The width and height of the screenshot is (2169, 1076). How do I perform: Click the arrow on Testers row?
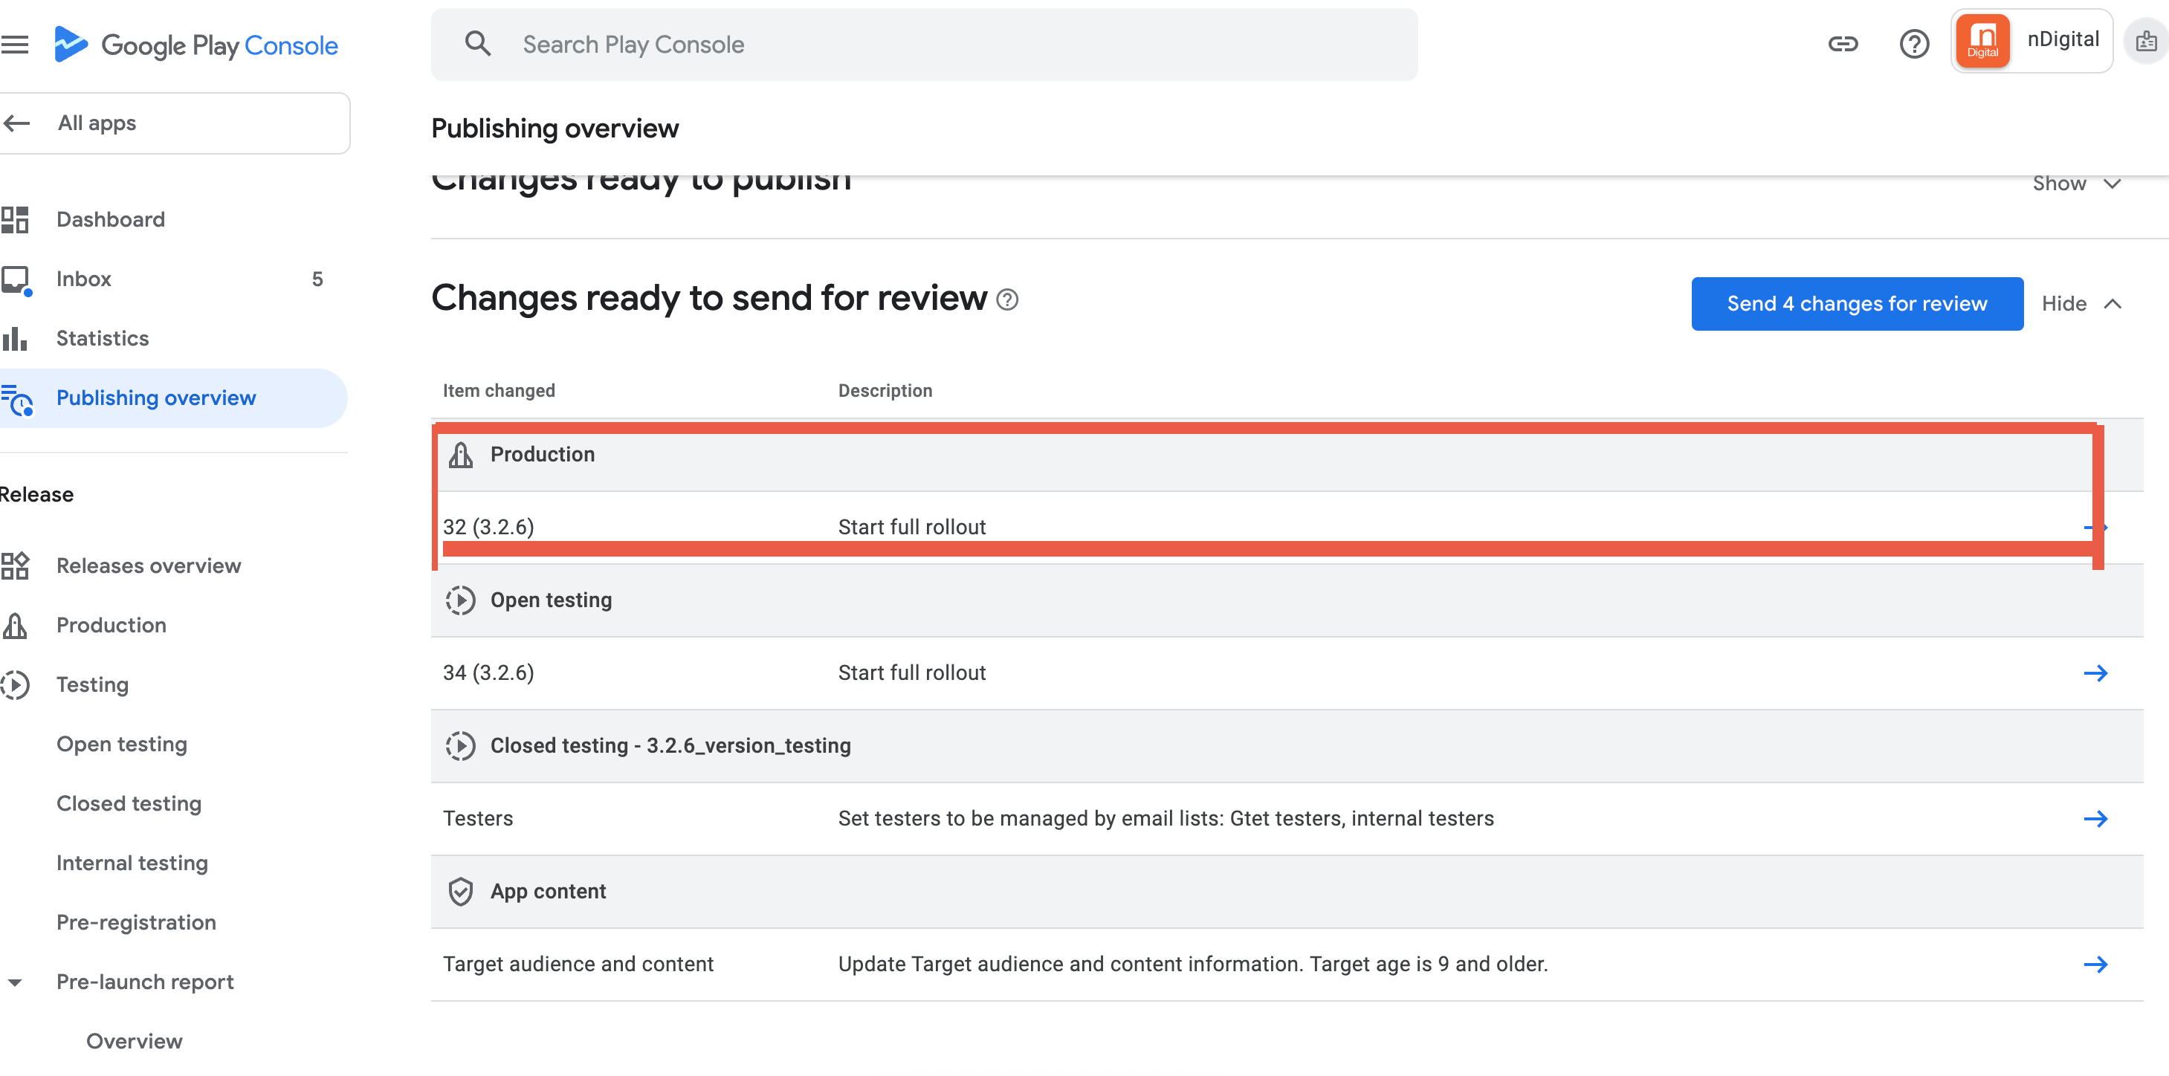click(x=2095, y=818)
